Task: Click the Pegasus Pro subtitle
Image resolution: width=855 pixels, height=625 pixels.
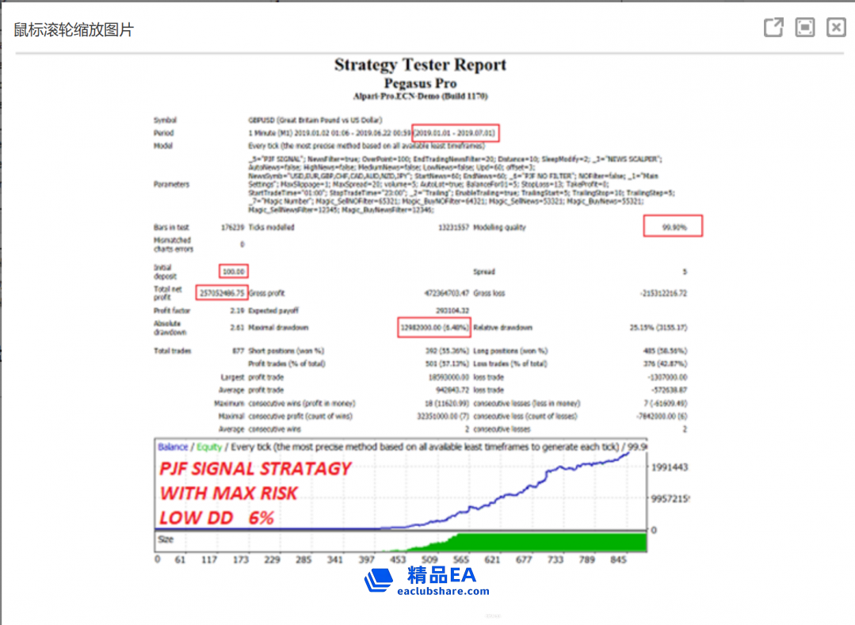Action: pyautogui.click(x=421, y=83)
